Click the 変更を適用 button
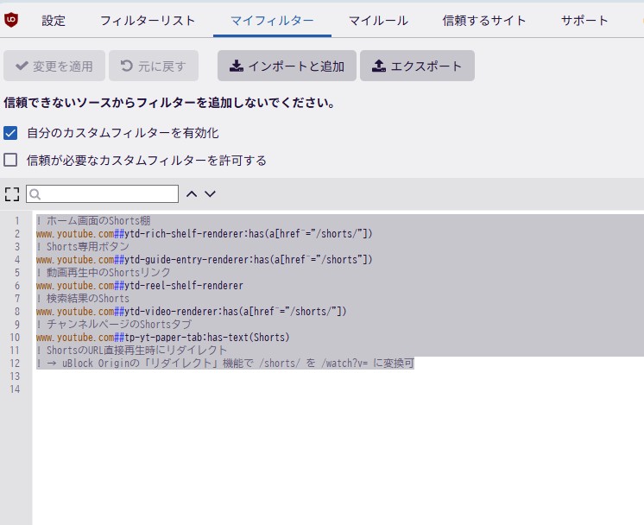644x525 pixels. [x=54, y=66]
